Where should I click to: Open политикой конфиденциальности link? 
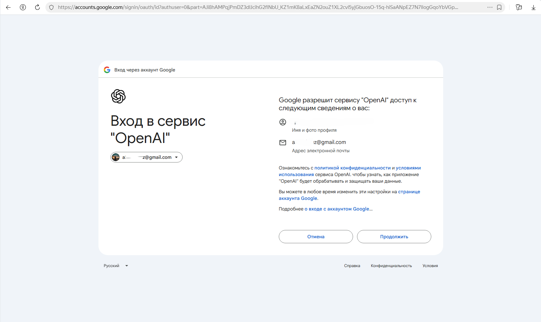(352, 168)
